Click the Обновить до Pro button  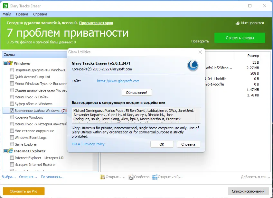coord(24,191)
